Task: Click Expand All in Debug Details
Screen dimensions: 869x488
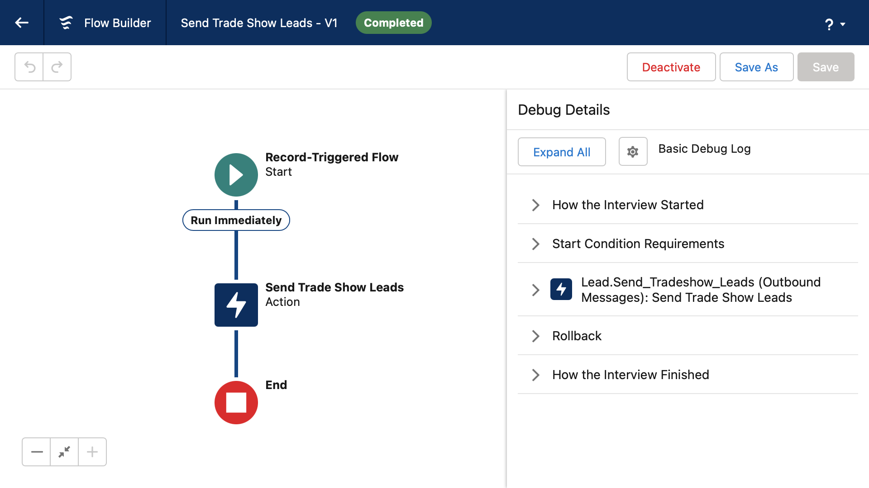Action: [x=562, y=152]
